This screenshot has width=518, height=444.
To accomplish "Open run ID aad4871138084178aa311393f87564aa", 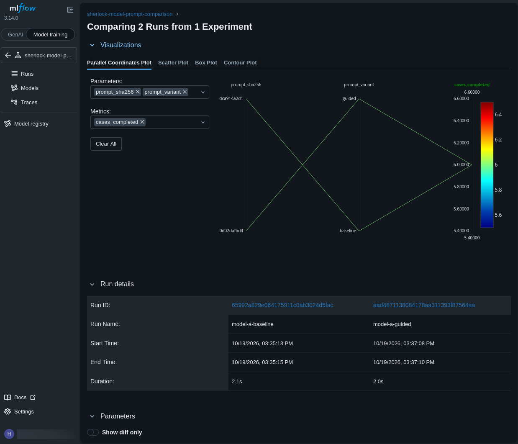I will coord(424,305).
